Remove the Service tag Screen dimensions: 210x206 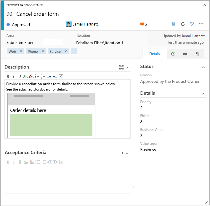66,51
